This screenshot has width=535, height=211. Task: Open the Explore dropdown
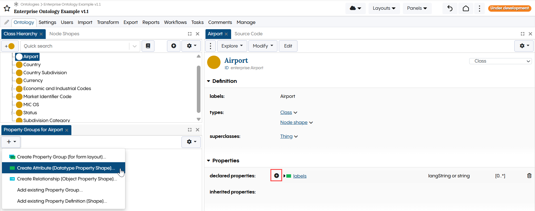tap(232, 46)
